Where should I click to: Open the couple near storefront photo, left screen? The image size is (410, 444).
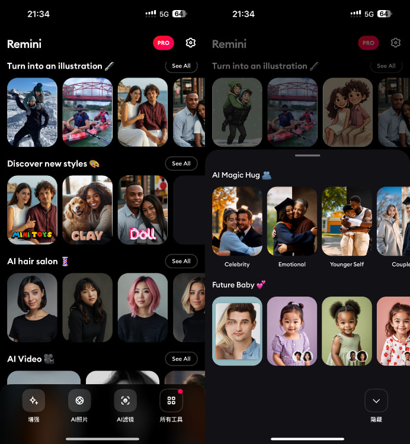pyautogui.click(x=189, y=112)
